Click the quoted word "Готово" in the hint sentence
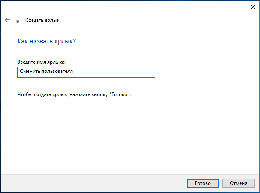Image resolution: width=260 pixels, height=193 pixels. pos(119,94)
